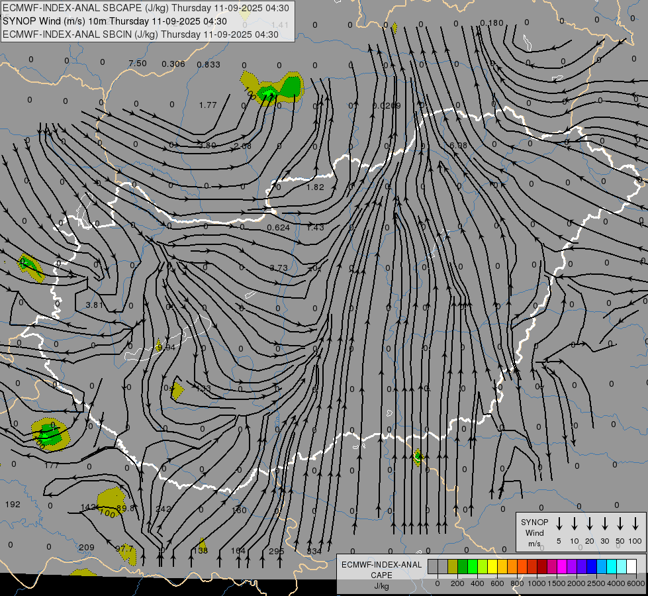Click the map value 242

coord(163,509)
